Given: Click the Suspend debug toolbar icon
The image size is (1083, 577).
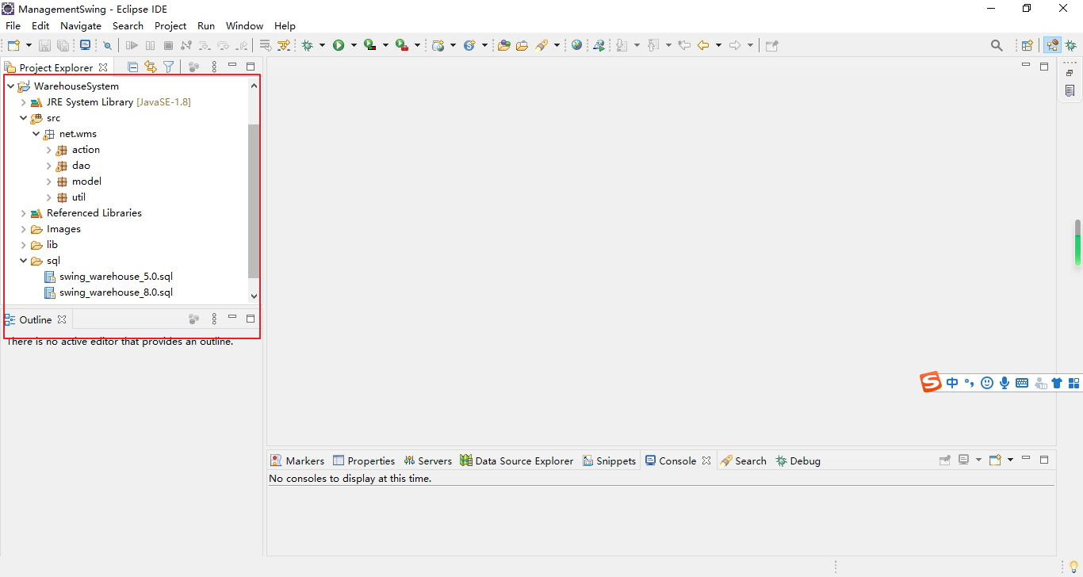Looking at the screenshot, I should [150, 46].
